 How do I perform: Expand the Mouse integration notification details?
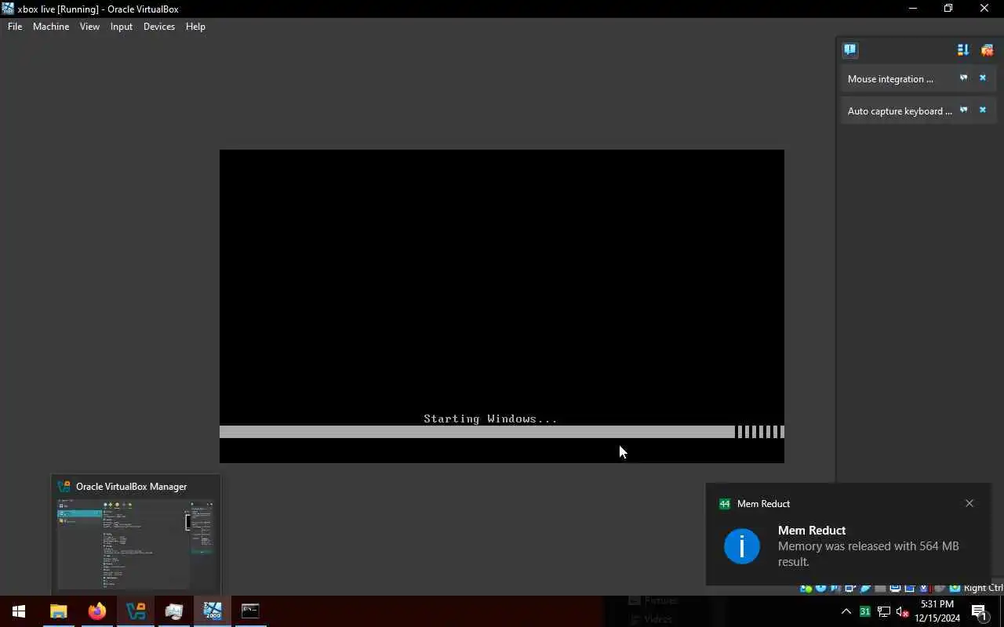964,78
